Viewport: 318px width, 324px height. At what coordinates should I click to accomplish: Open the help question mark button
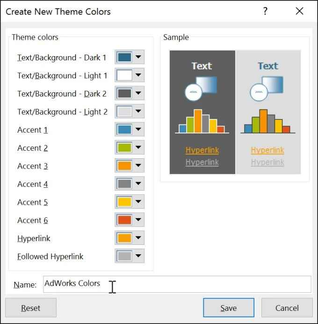point(265,11)
